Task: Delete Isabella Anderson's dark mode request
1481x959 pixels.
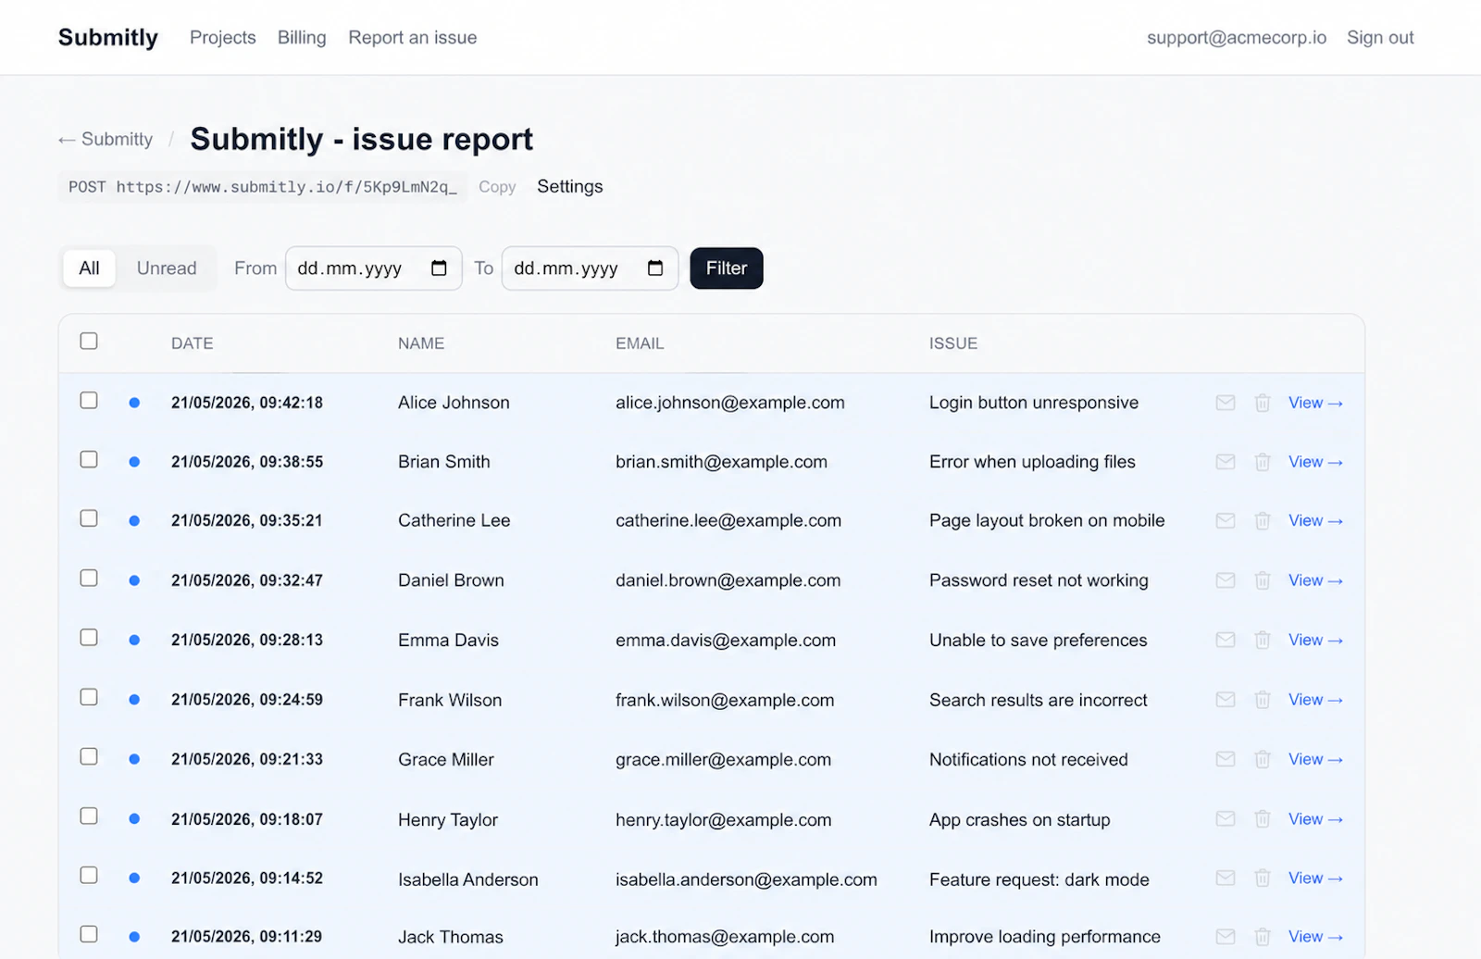Action: click(x=1263, y=878)
